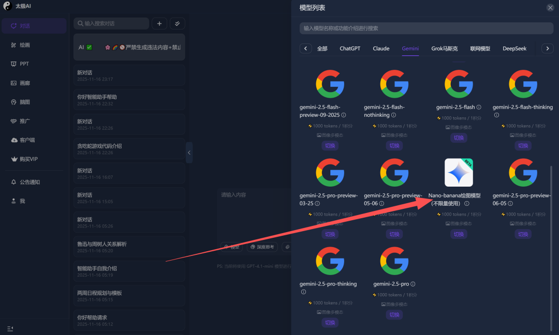Screen dimensions: 559x335
Task: Select the Claude tab
Action: tap(381, 49)
